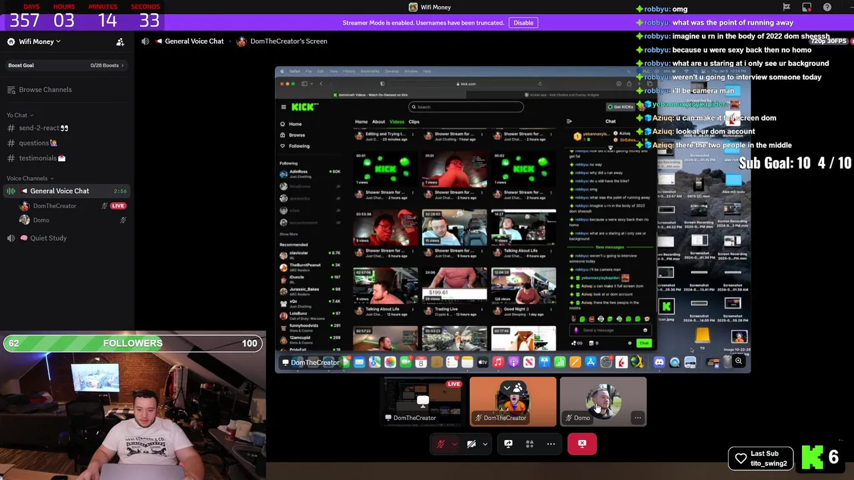Open more options on Domo's tile
Image resolution: width=854 pixels, height=480 pixels.
tap(638, 418)
